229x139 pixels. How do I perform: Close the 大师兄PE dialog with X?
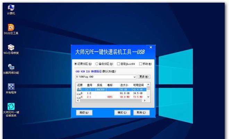151,47
